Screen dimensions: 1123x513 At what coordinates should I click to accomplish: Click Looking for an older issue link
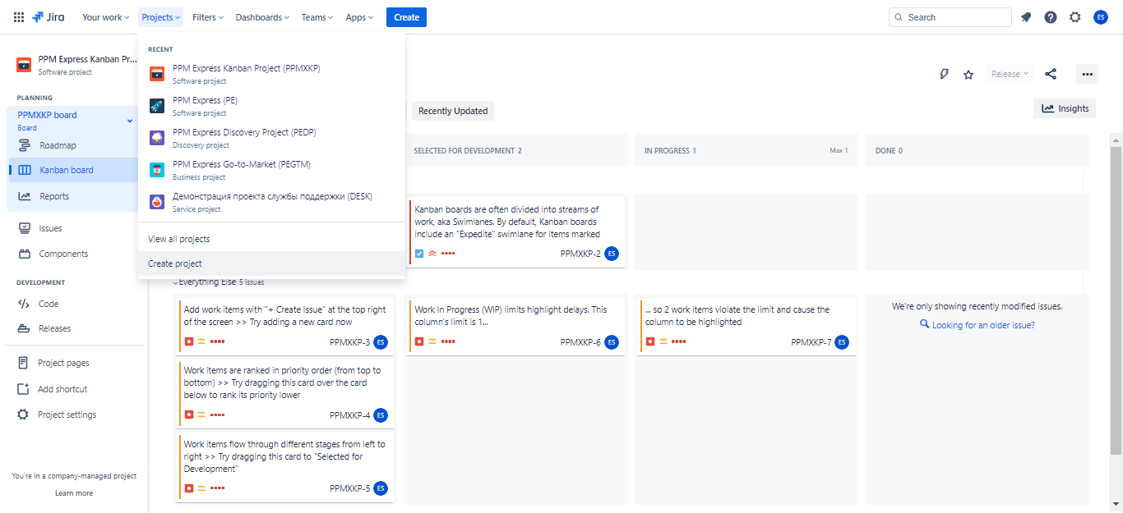[977, 325]
